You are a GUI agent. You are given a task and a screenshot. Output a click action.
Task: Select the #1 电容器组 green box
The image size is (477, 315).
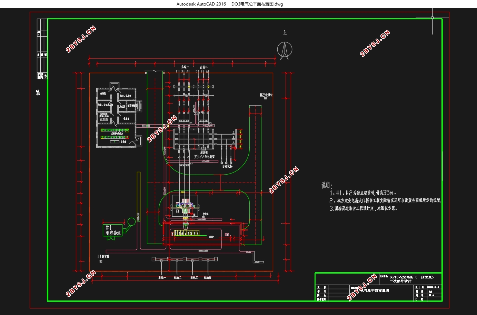112,230
